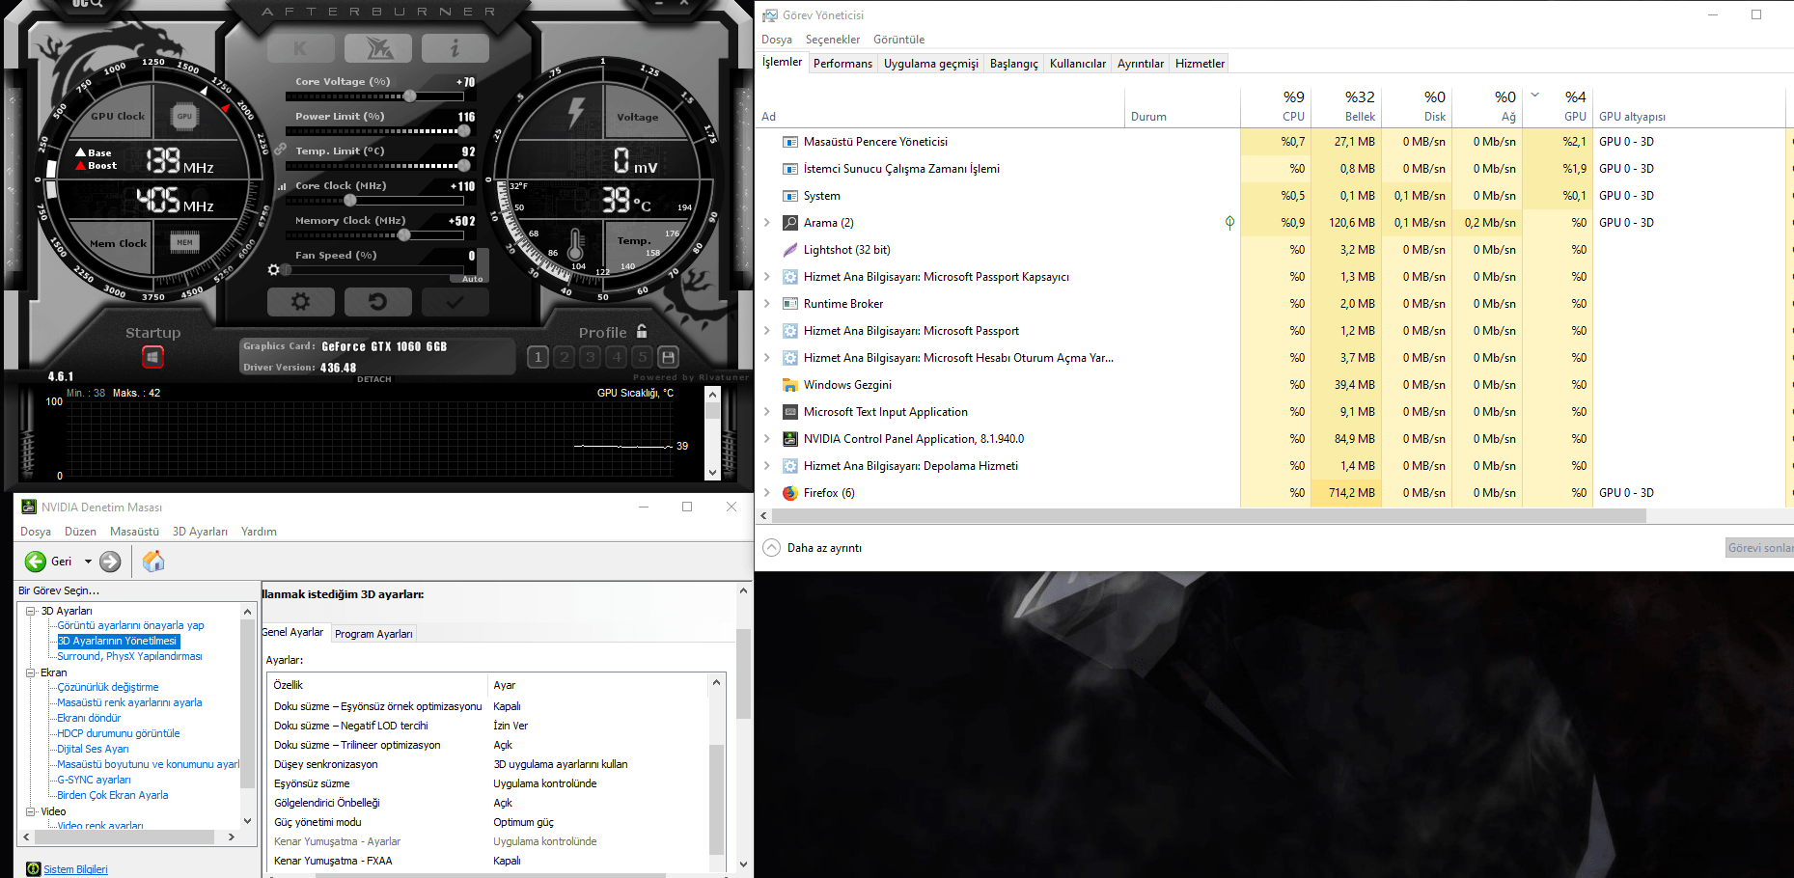Open the Seçenekler menu in Görev Yöneticisi
The width and height of the screenshot is (1794, 878).
833,40
